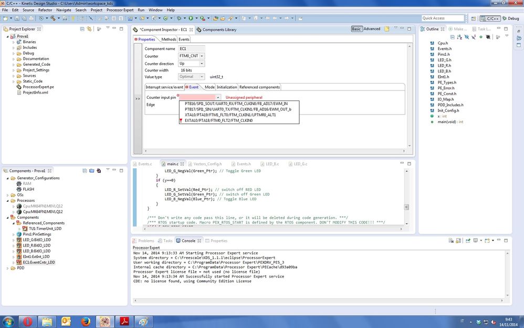The height and width of the screenshot is (328, 524).
Task: Launch Debug with the green bug icon
Action: pyautogui.click(x=179, y=18)
